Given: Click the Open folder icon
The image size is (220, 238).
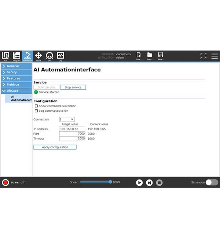Looking at the screenshot, I should click(x=150, y=56).
